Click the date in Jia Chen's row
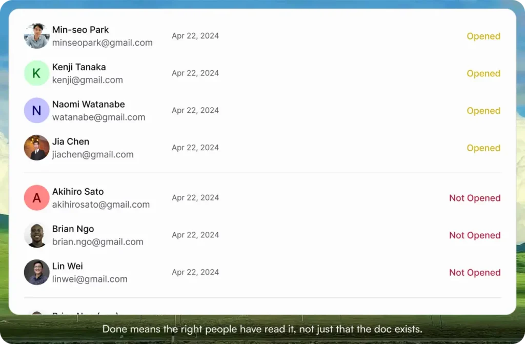The height and width of the screenshot is (344, 525). pyautogui.click(x=195, y=148)
